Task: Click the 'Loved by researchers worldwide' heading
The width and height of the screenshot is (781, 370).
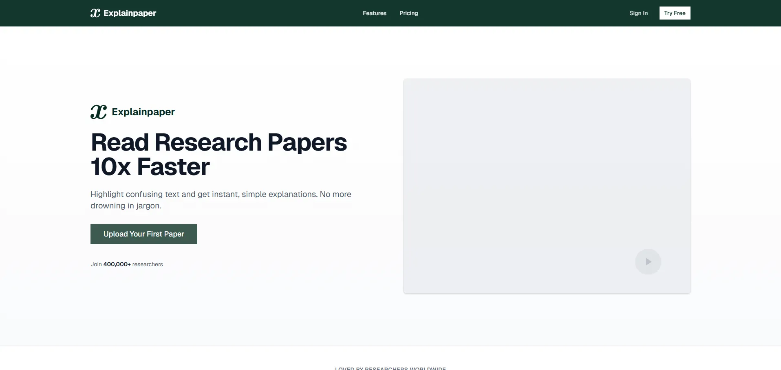Action: coord(390,368)
